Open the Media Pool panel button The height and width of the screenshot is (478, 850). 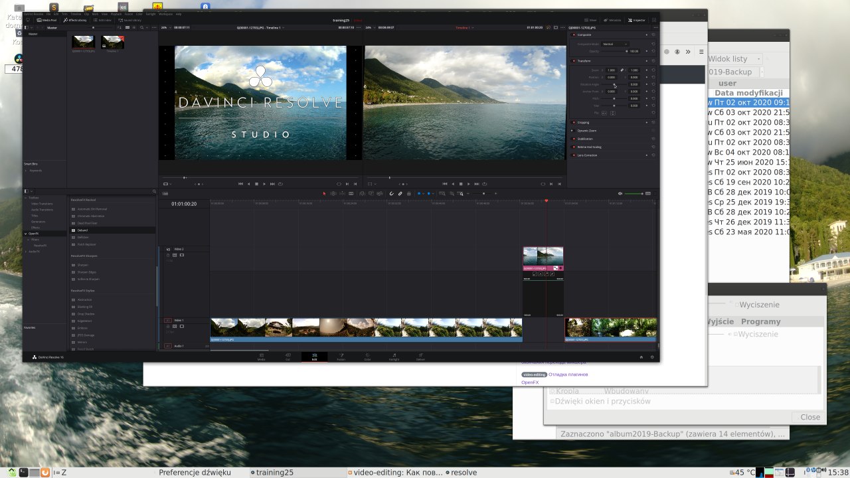coord(45,21)
